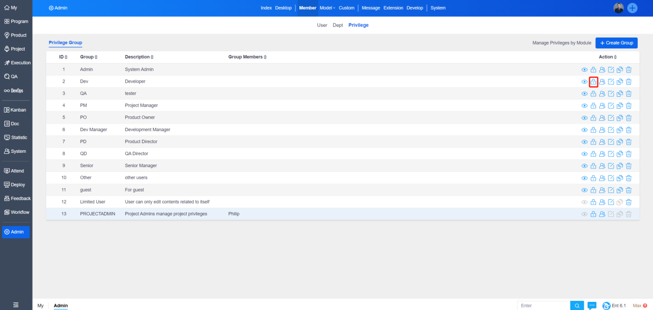Copy the PO group using copy icon
This screenshot has width=653, height=310.
pos(620,117)
